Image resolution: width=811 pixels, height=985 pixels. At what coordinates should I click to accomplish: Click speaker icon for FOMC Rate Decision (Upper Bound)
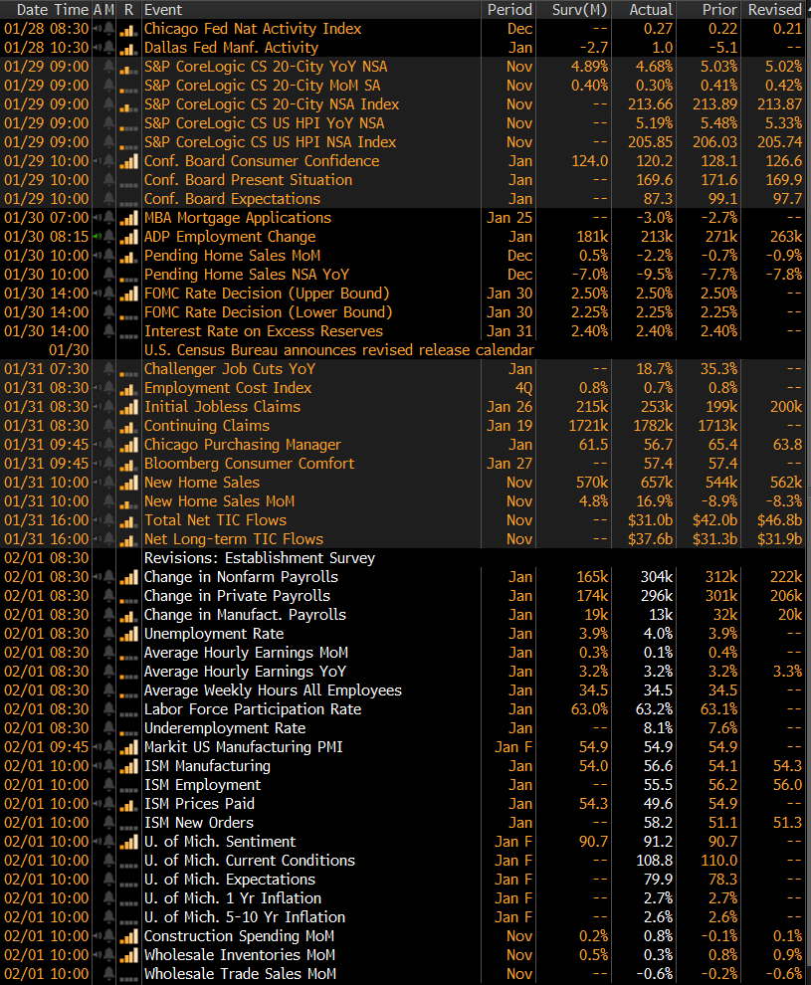[x=97, y=294]
